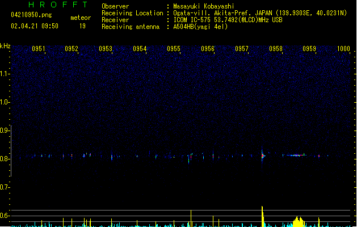The width and height of the screenshot is (357, 227).
Task: Click the 0953 time marker
Action: pyautogui.click(x=106, y=49)
